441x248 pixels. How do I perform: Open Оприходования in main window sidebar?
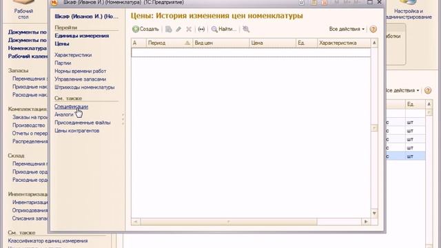coord(30,210)
